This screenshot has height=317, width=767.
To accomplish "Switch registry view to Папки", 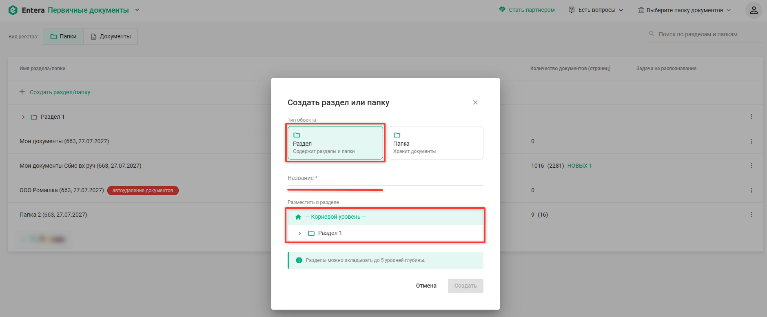I will click(x=63, y=37).
